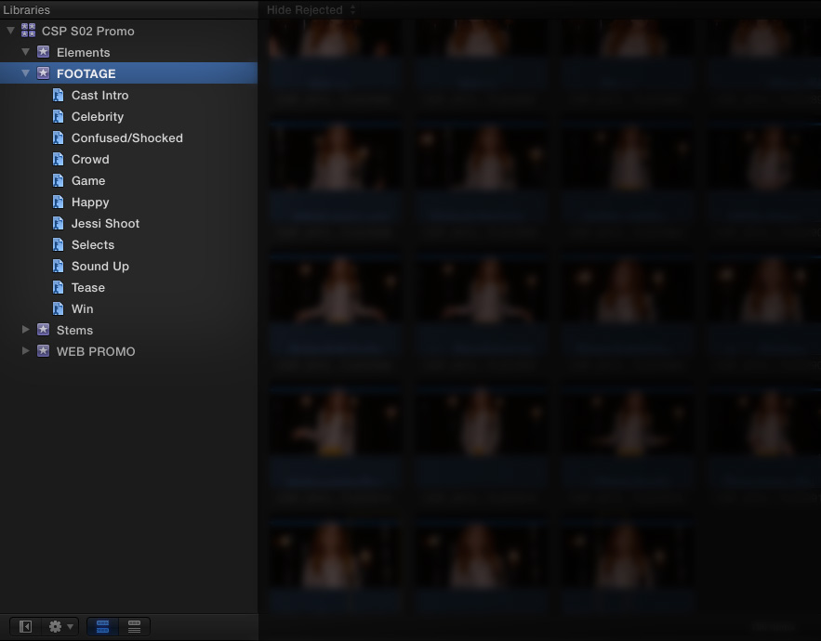Click the Selects keyword collection icon
This screenshot has height=641, width=821.
(59, 245)
